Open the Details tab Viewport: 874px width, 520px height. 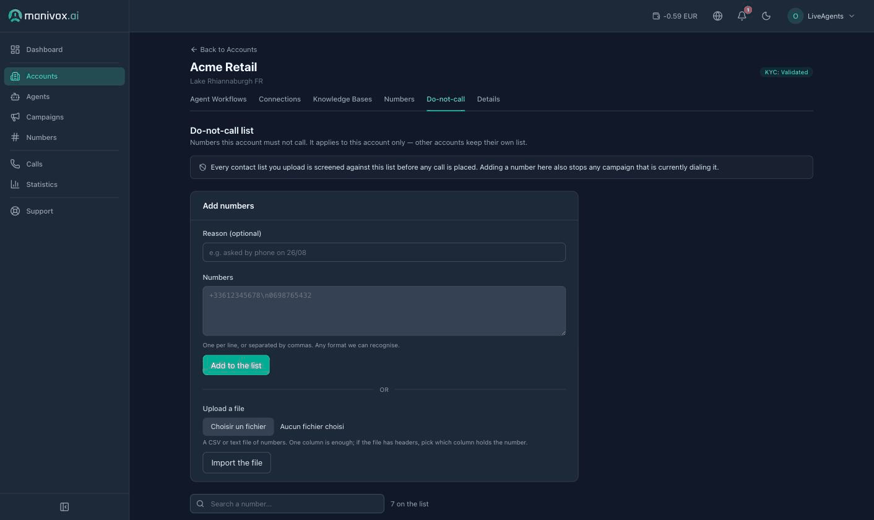click(488, 99)
